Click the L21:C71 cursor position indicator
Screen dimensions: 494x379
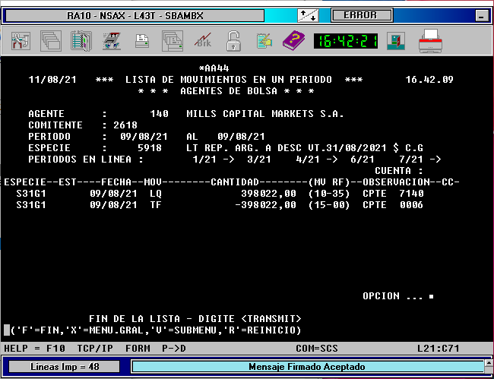(x=439, y=349)
